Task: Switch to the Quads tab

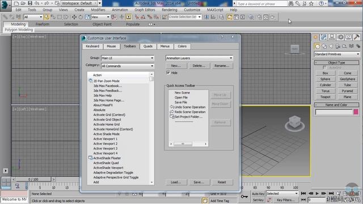Action: pos(148,46)
